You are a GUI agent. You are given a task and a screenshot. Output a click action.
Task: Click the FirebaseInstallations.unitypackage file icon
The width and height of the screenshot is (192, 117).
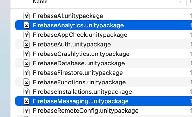(26, 92)
